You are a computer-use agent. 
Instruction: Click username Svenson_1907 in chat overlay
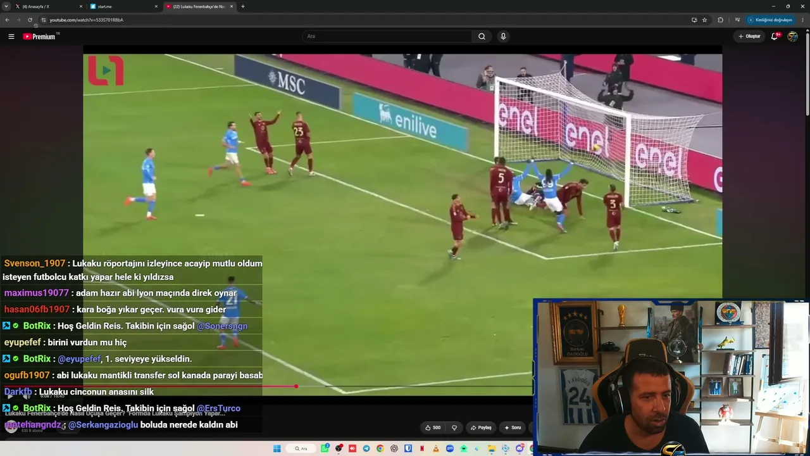[35, 263]
